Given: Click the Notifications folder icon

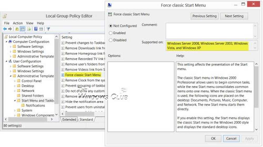Looking at the screenshot, I should [23, 106].
